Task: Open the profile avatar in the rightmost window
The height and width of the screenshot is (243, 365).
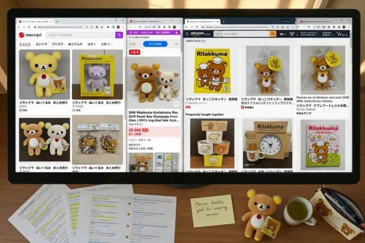Action: tap(344, 27)
